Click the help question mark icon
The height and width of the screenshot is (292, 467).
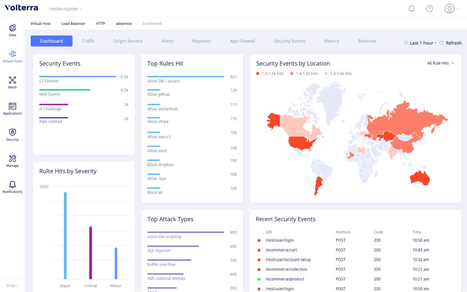429,9
